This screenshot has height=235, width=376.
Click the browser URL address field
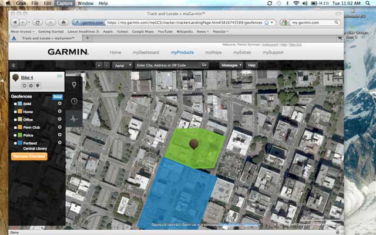184,22
